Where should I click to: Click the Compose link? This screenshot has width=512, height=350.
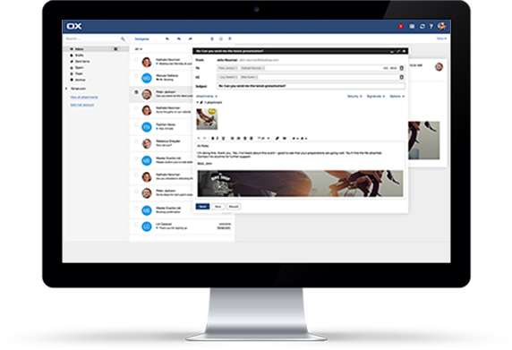[x=142, y=38]
